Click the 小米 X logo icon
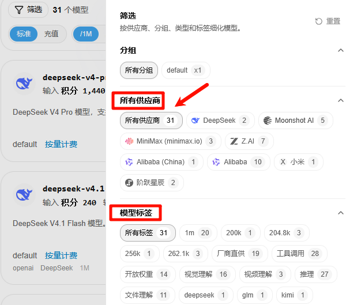 [283, 162]
